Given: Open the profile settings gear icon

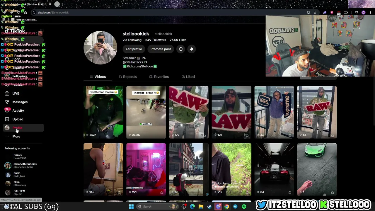Looking at the screenshot, I should click(x=180, y=49).
